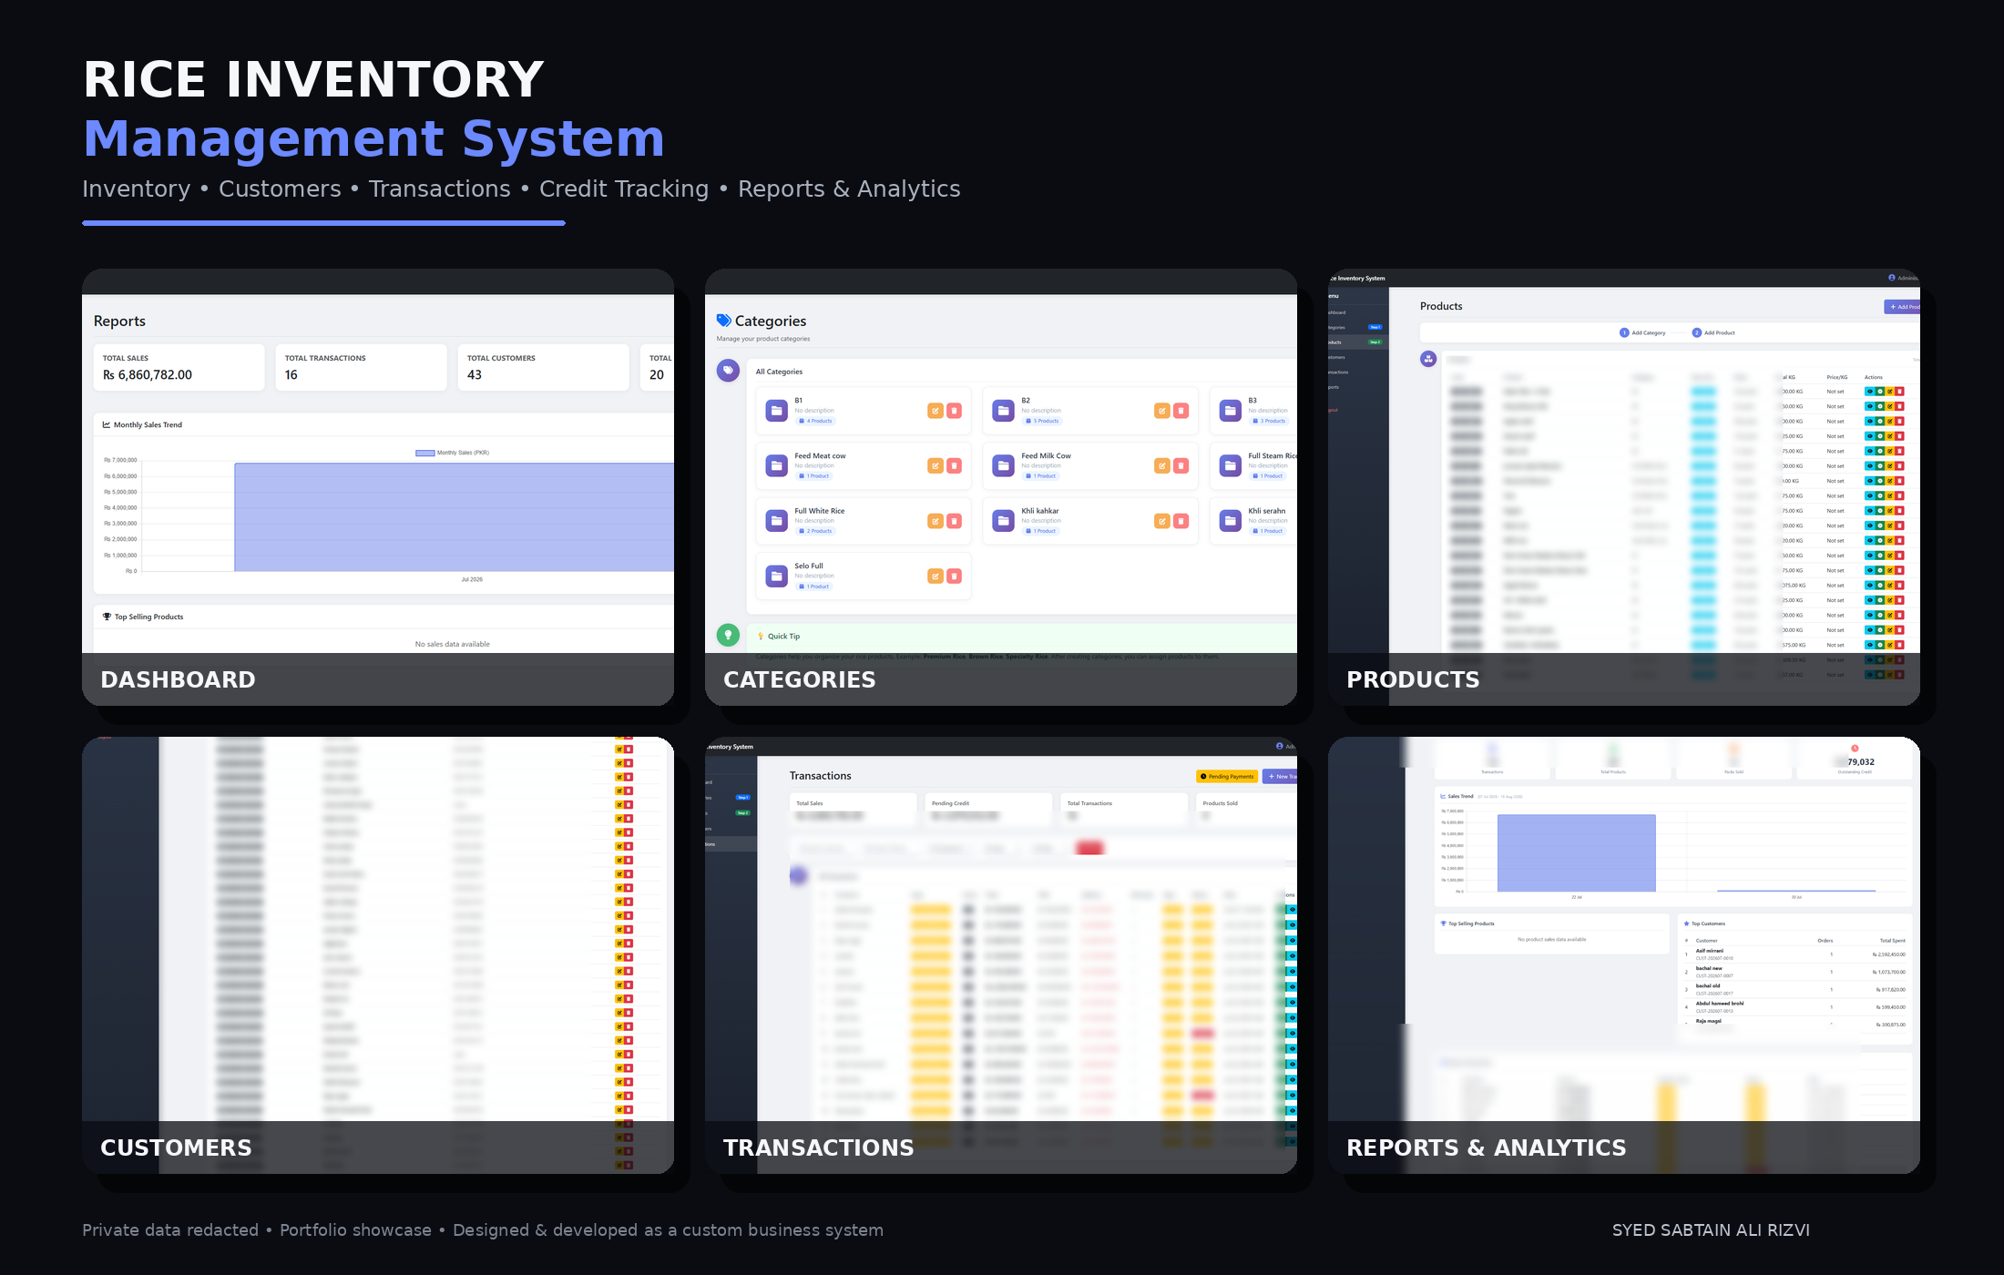Delete the B1 category with its trash icon
Screen dimensions: 2004x1275
(954, 411)
